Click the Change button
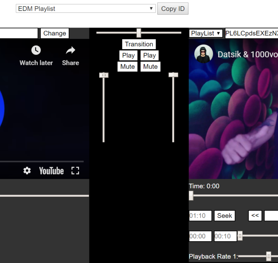This screenshot has height=263, width=278. pos(55,33)
